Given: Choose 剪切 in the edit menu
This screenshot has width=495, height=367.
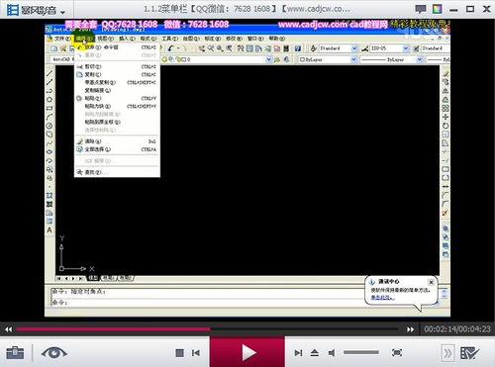Looking at the screenshot, I should coord(117,66).
